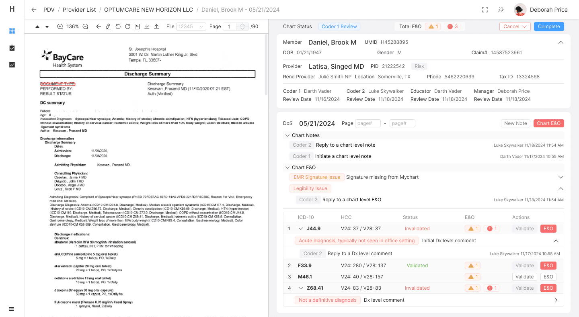Collapse the Chart Notes section
Viewport: 579px width, 317px height.
287,135
